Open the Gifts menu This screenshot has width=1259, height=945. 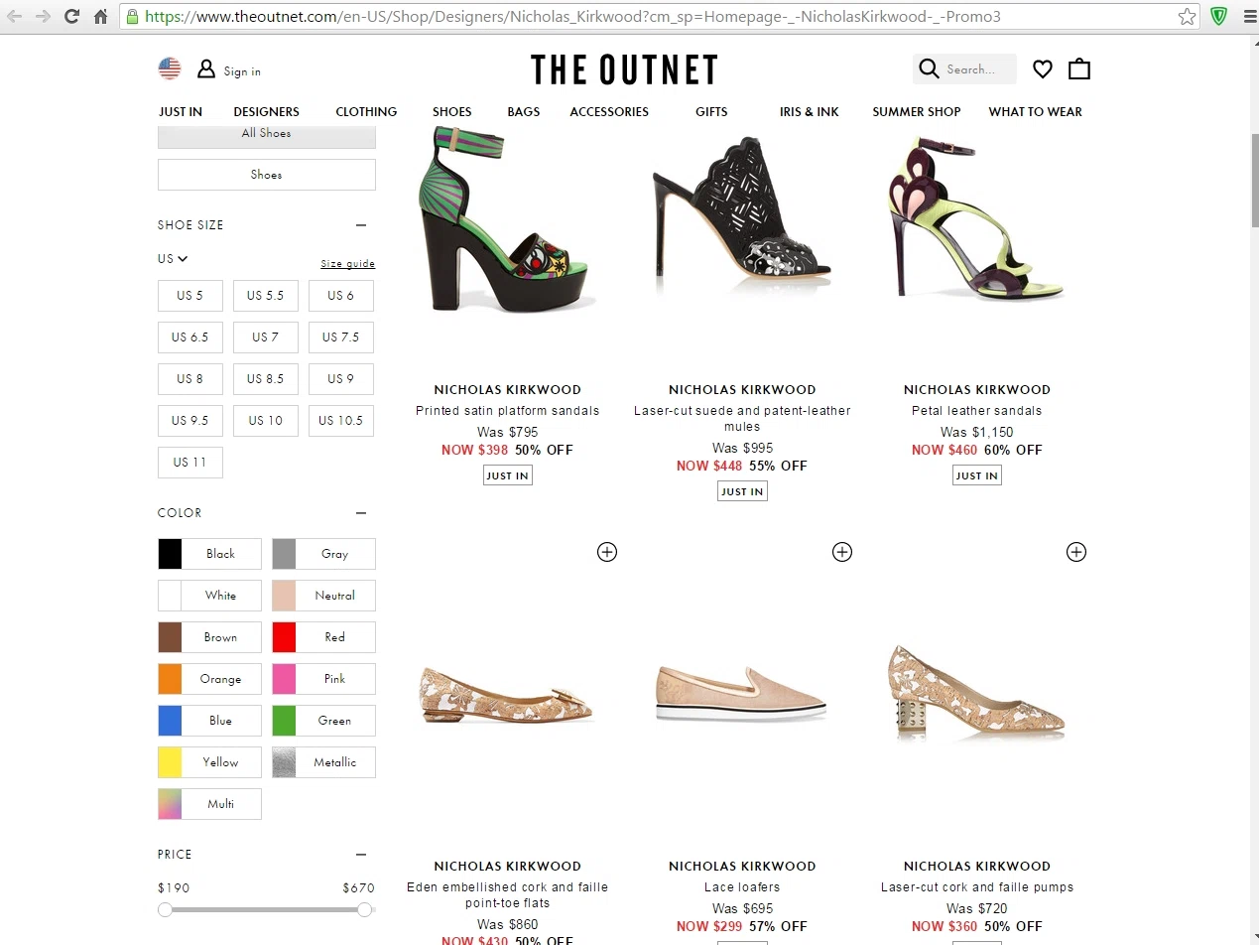tap(711, 112)
